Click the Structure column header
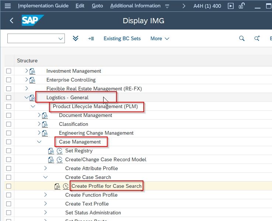Screen dimensions: 272x221 pos(27,61)
